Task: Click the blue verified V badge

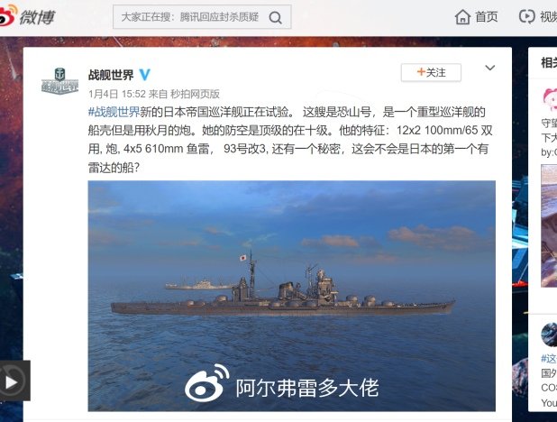Action: coord(144,75)
